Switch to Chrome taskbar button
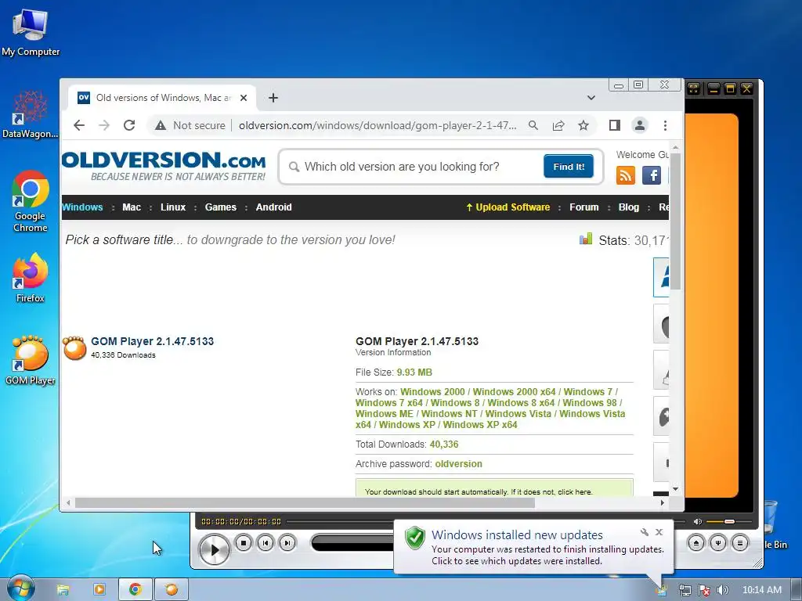This screenshot has width=802, height=601. 135,589
